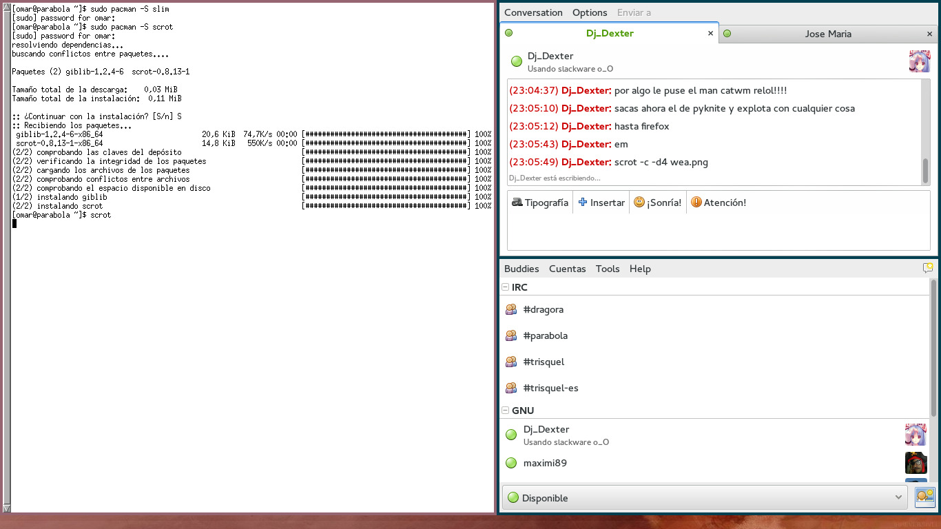The width and height of the screenshot is (941, 529).
Task: Collapse the IRC group
Action: [x=505, y=287]
